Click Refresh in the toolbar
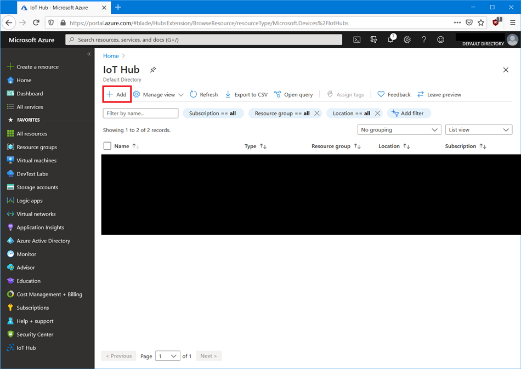 click(x=204, y=95)
